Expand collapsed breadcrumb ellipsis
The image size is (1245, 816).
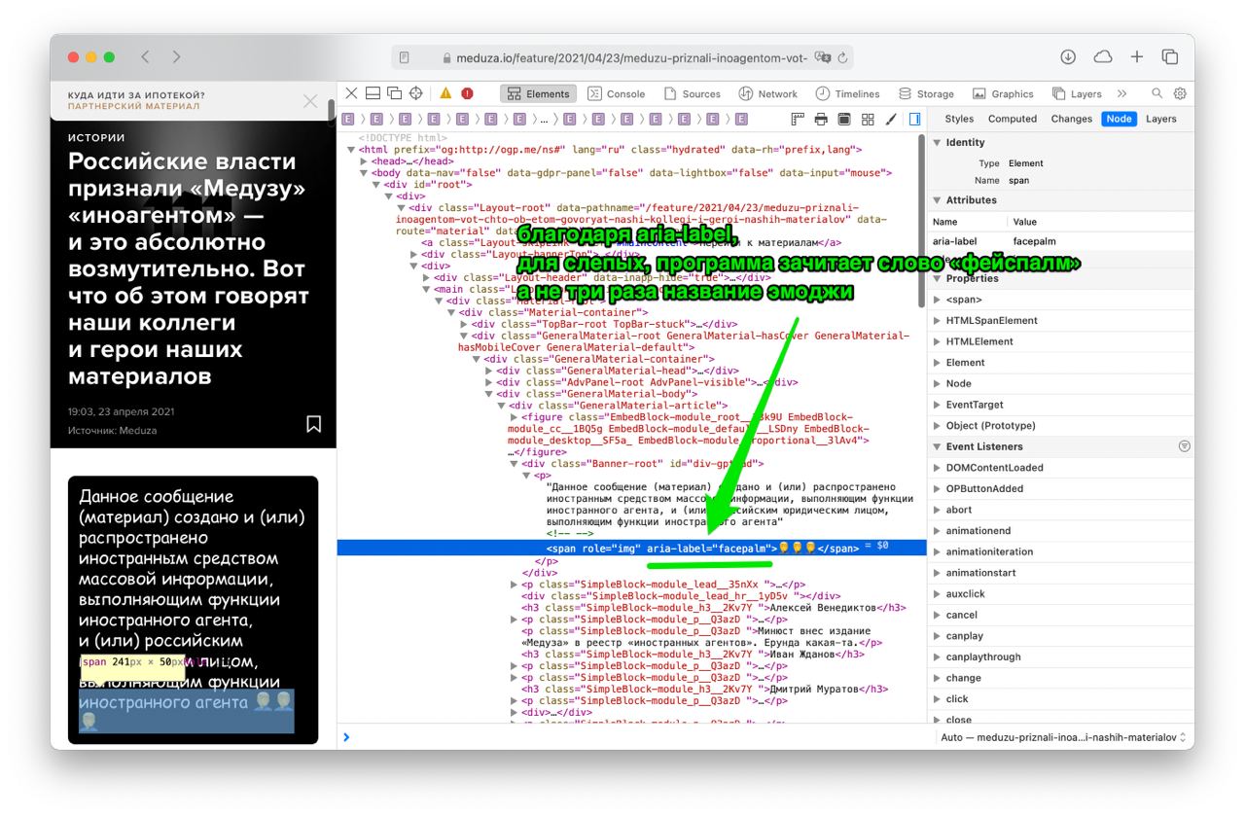(543, 120)
